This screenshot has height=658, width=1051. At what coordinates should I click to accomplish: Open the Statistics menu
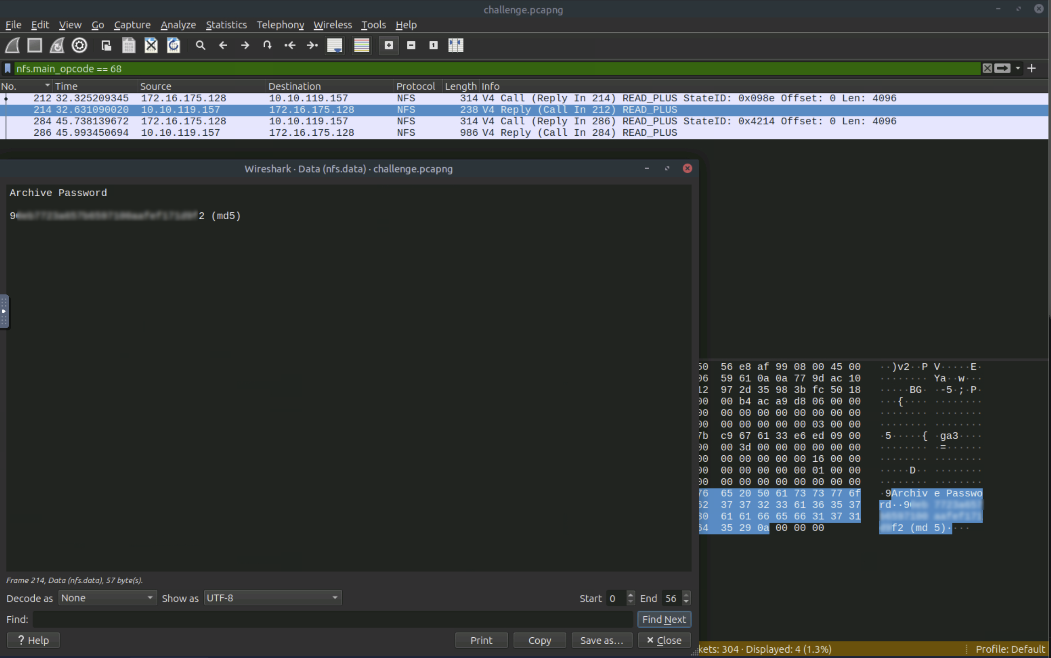tap(226, 25)
